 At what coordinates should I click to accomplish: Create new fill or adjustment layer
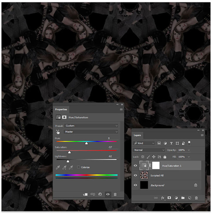tap(177, 199)
